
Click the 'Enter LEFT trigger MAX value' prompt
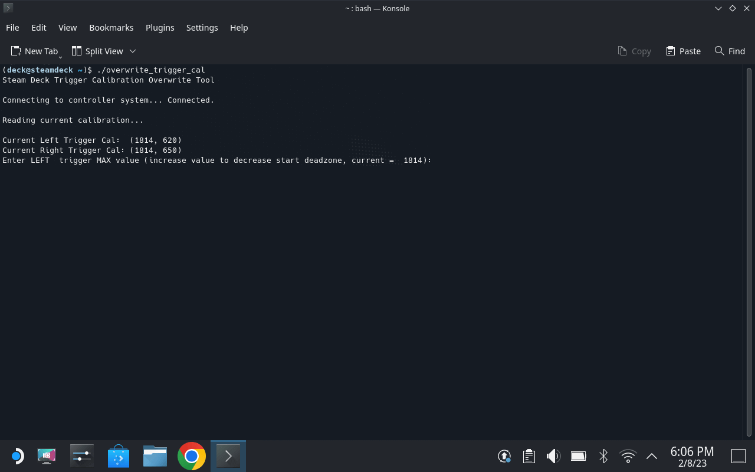pyautogui.click(x=217, y=160)
